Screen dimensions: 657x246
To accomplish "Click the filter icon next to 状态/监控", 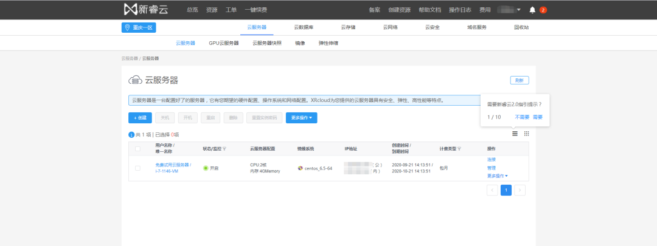I will [x=224, y=149].
